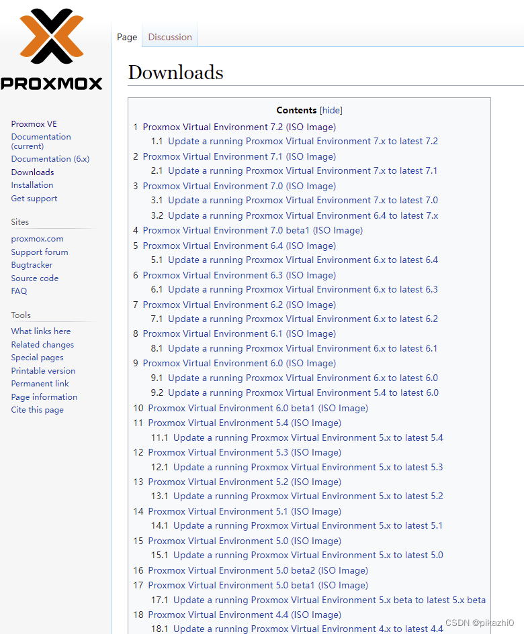This screenshot has height=634, width=524.
Task: Jump to 7.0 beta1 (ISO Image) section
Action: [x=253, y=231]
